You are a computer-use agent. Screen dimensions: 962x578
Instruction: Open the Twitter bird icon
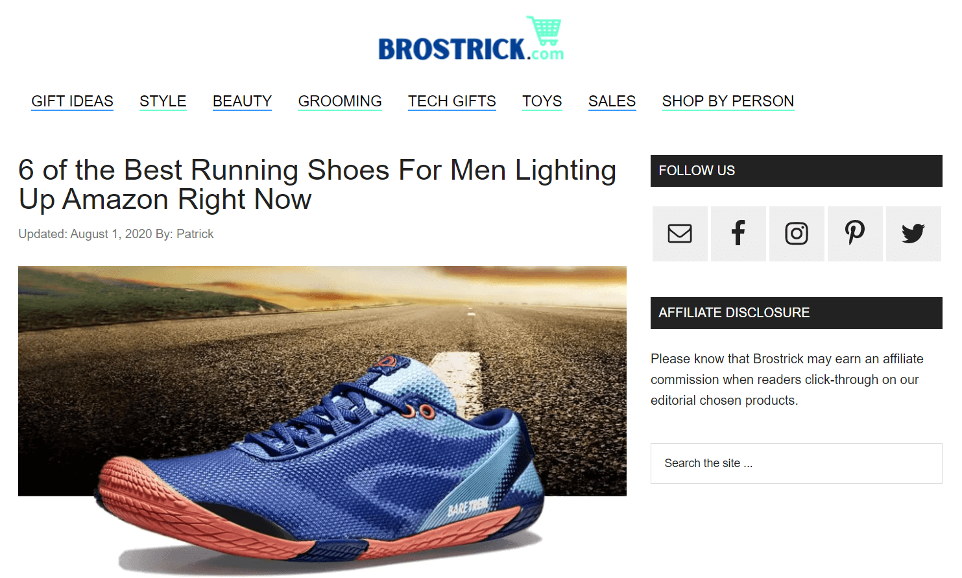(x=913, y=234)
